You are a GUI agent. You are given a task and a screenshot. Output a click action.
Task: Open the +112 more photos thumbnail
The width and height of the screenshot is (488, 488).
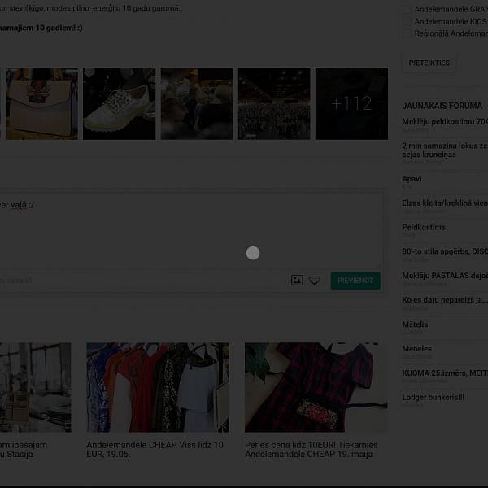pos(351,103)
